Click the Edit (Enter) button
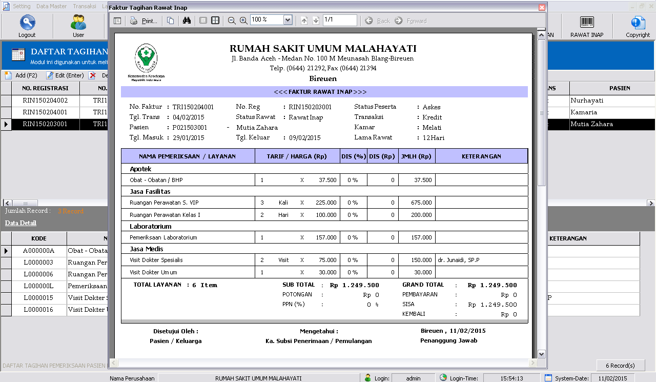This screenshot has width=656, height=382. [x=65, y=75]
